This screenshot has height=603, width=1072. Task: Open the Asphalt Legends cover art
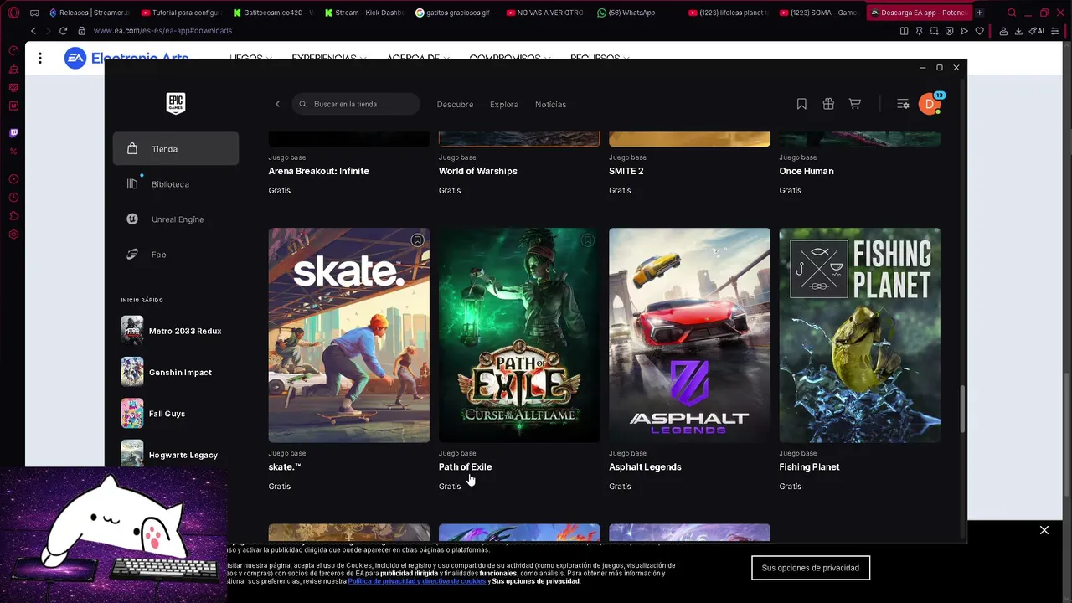689,335
